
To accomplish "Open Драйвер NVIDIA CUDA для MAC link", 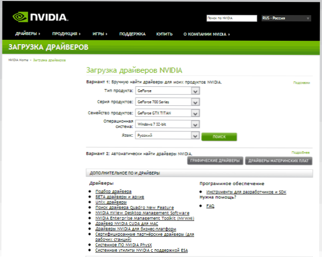I will 126,224.
